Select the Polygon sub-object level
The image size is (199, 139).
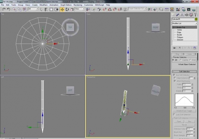180,37
